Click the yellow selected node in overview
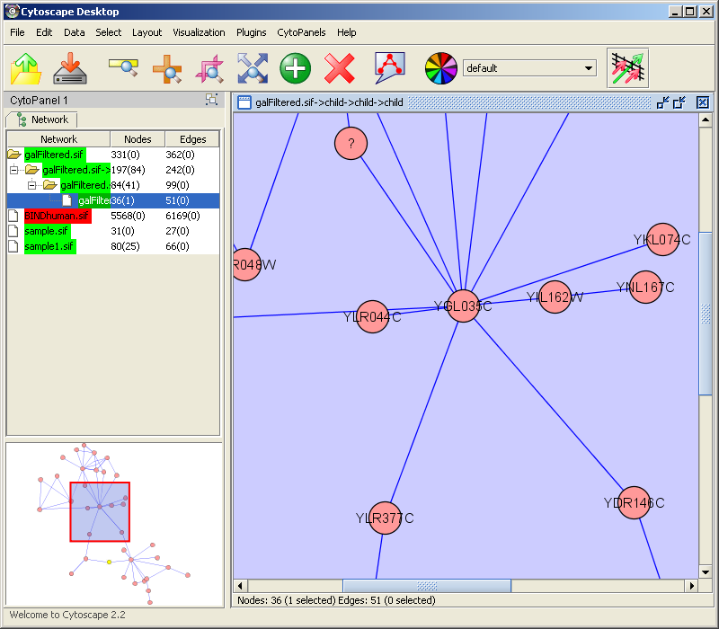 (109, 562)
